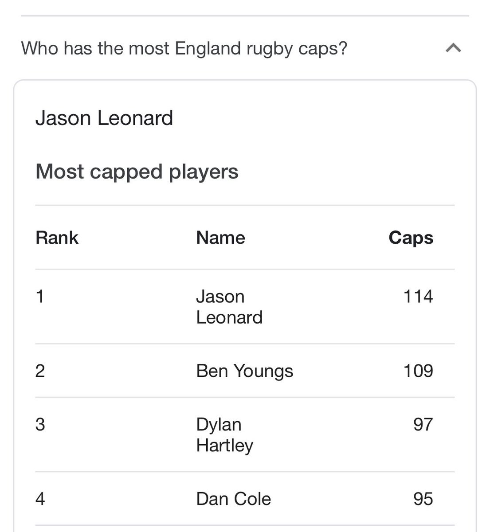Click the 114 caps value
This screenshot has height=532, width=490.
coord(418,296)
